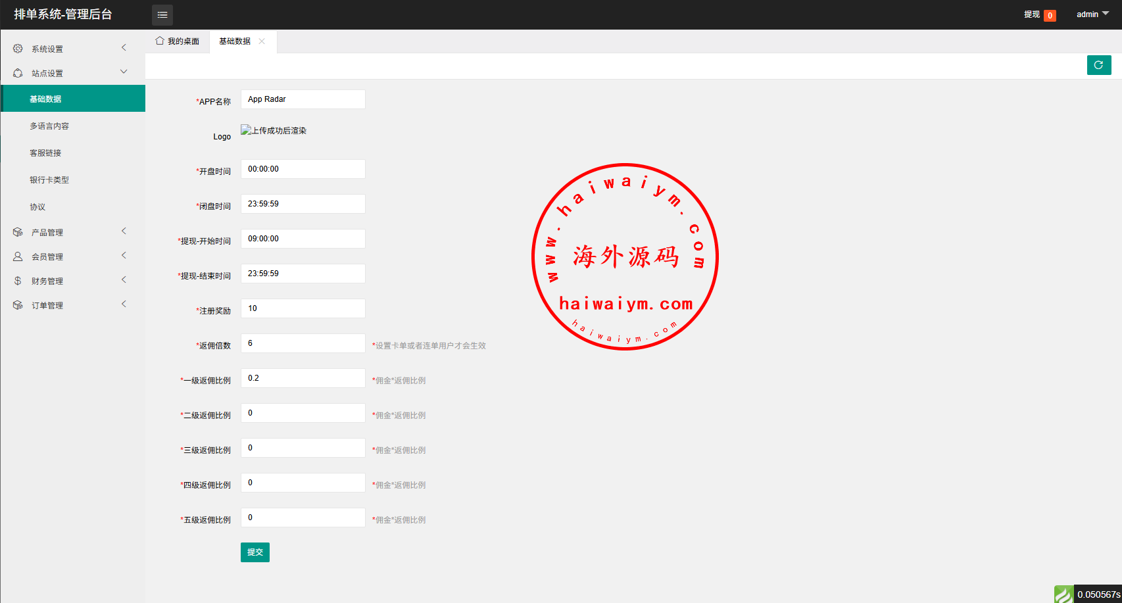The width and height of the screenshot is (1122, 603).
Task: Close the 基础数据 tab
Action: (x=262, y=41)
